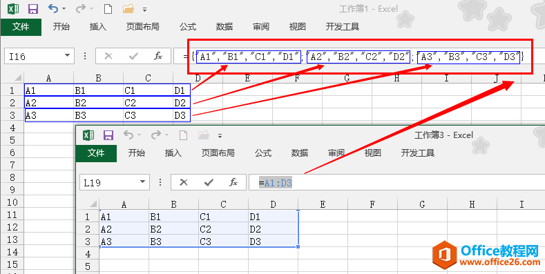This screenshot has height=274, width=545.
Task: Expand Name Box dropdown next to L19
Action: click(143, 182)
